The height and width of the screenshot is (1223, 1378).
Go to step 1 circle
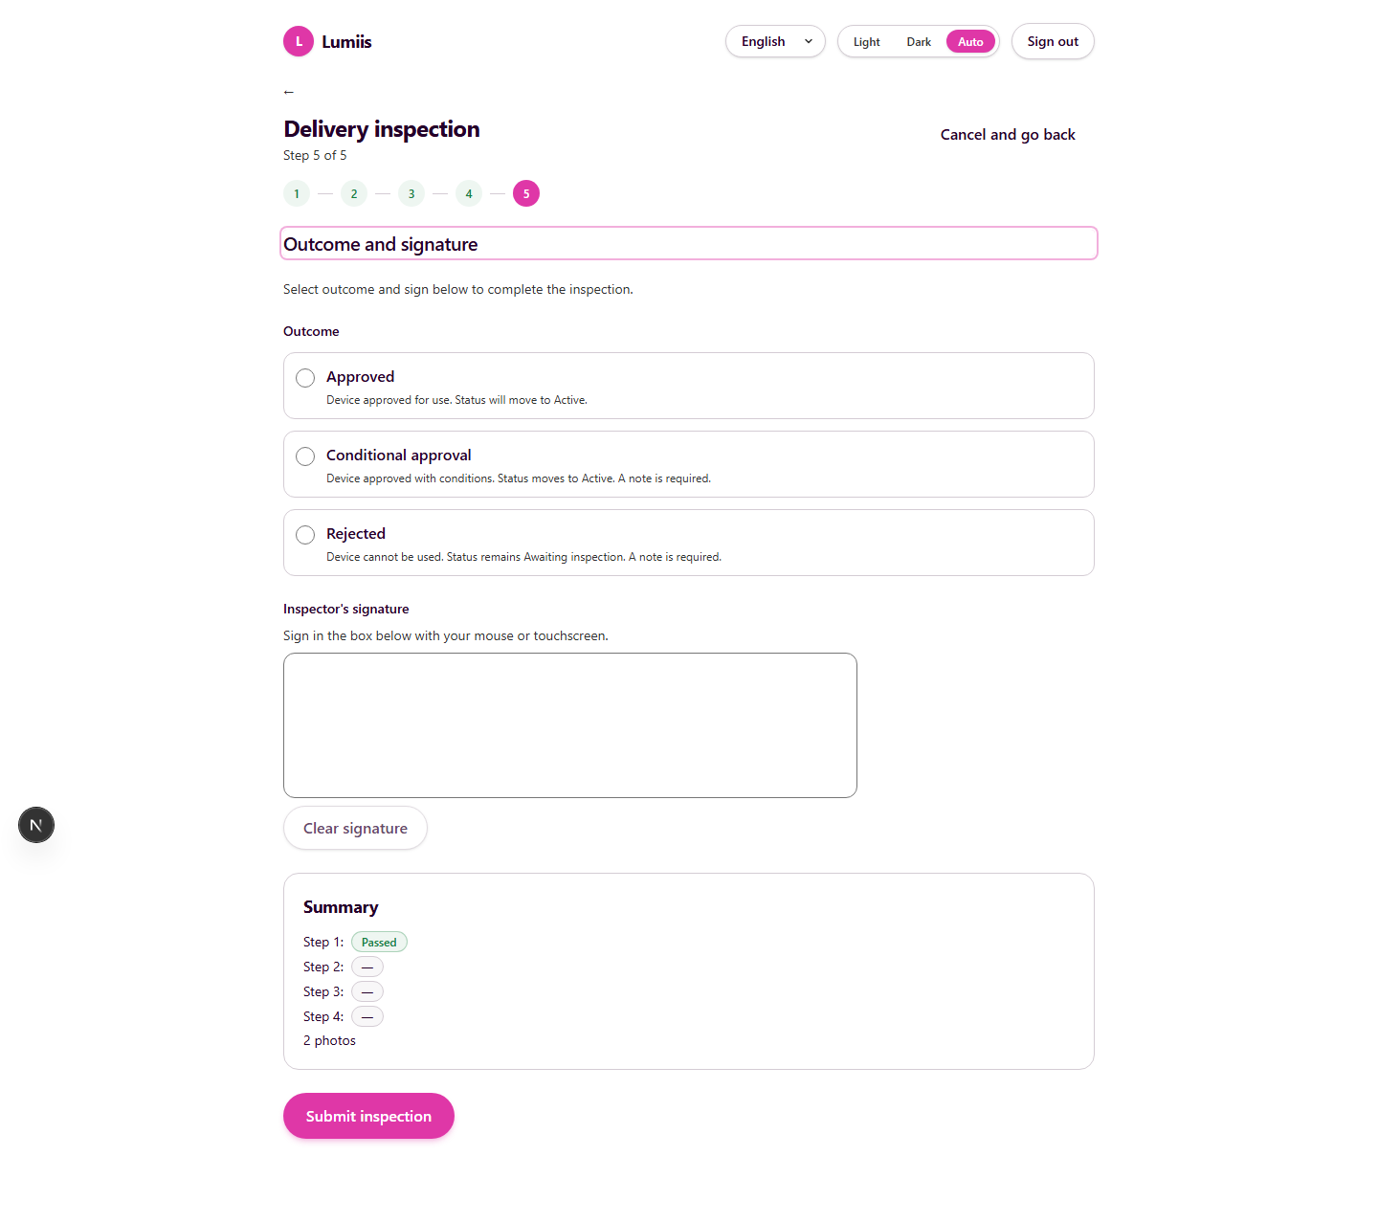(297, 193)
